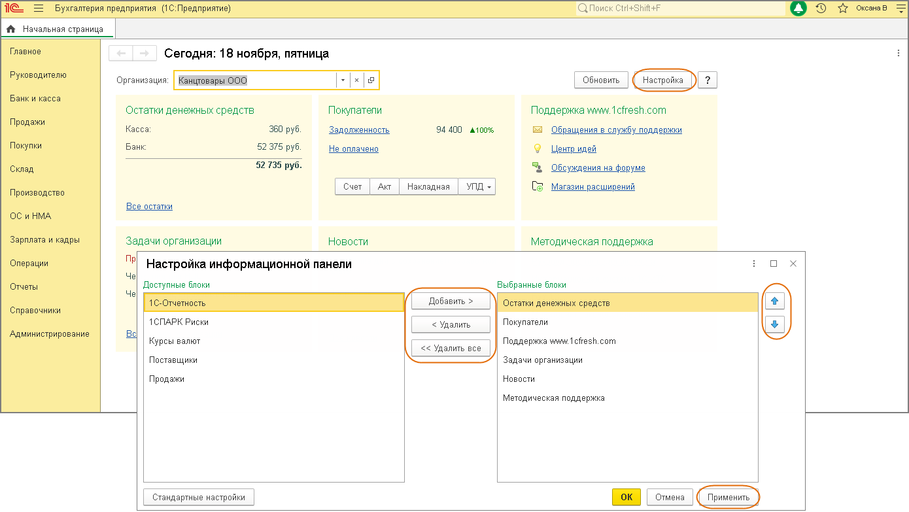This screenshot has height=512, width=909.
Task: Open the main hamburger menu
Action: [38, 9]
